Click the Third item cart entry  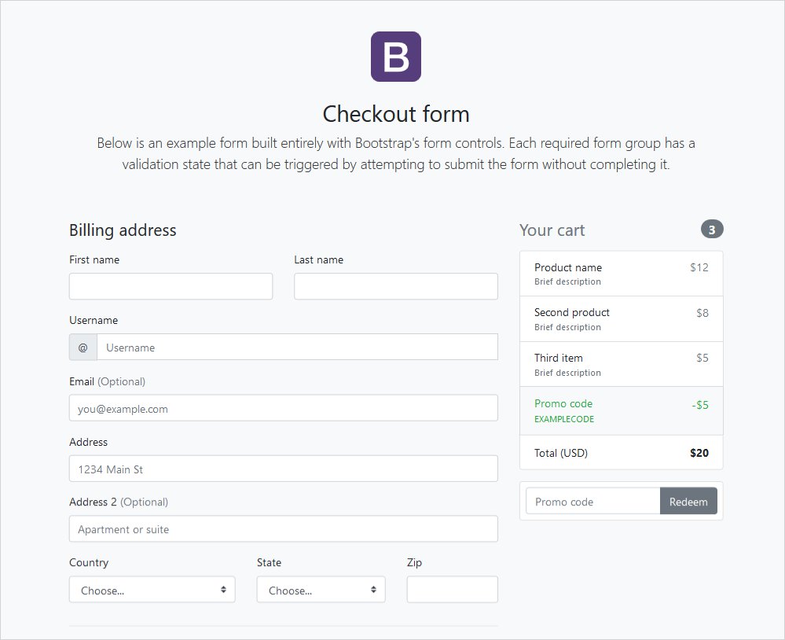click(x=621, y=364)
